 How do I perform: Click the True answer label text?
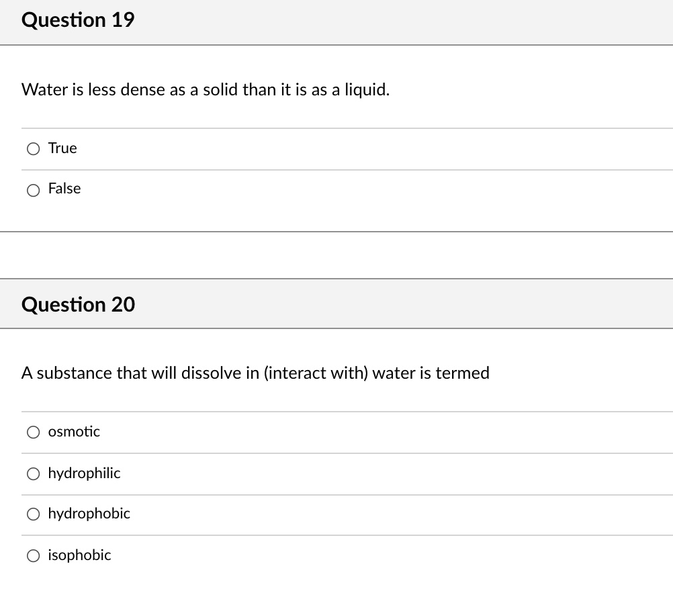pos(62,148)
